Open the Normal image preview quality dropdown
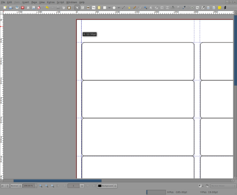This screenshot has height=195, width=237. pos(16,186)
